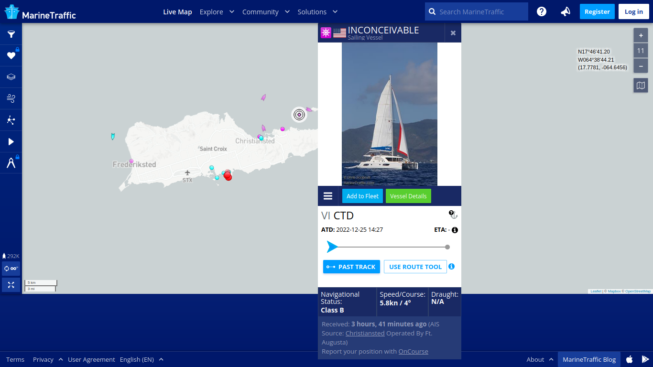Open My Fleets heart icon

(11, 55)
